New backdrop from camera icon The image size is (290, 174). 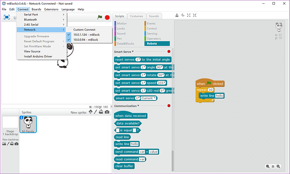coord(16,144)
